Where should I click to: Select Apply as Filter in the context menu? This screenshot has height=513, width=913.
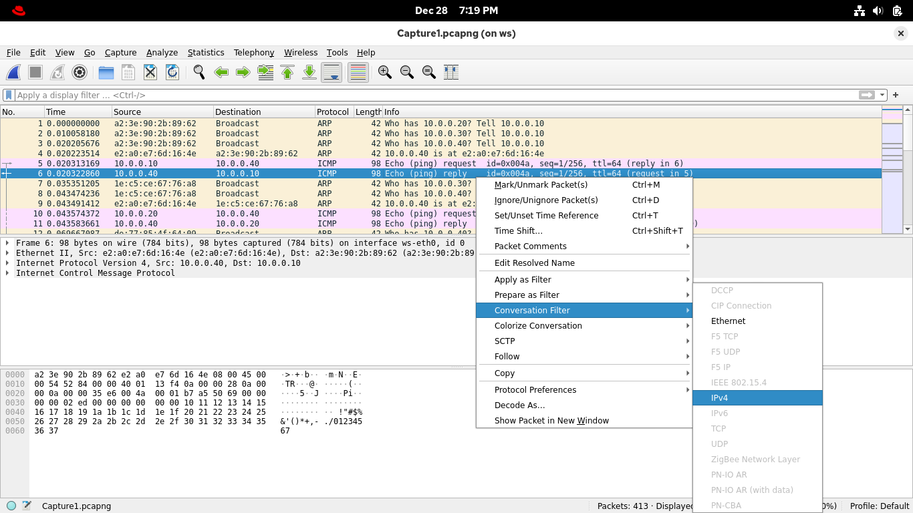(523, 279)
